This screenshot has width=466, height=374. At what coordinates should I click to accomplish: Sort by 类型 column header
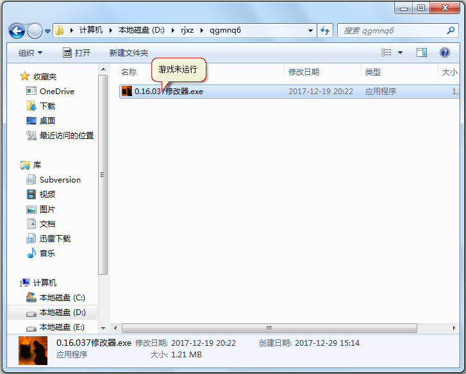[x=373, y=72]
